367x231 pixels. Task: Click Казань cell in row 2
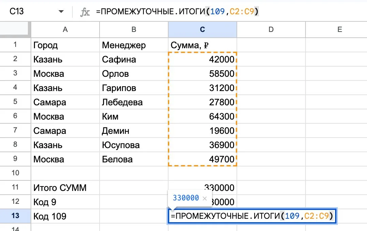click(x=65, y=59)
